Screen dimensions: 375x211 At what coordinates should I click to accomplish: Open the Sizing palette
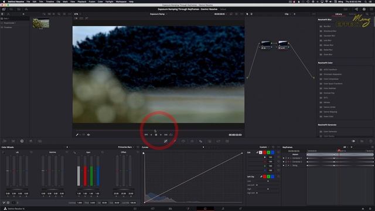(x=219, y=141)
